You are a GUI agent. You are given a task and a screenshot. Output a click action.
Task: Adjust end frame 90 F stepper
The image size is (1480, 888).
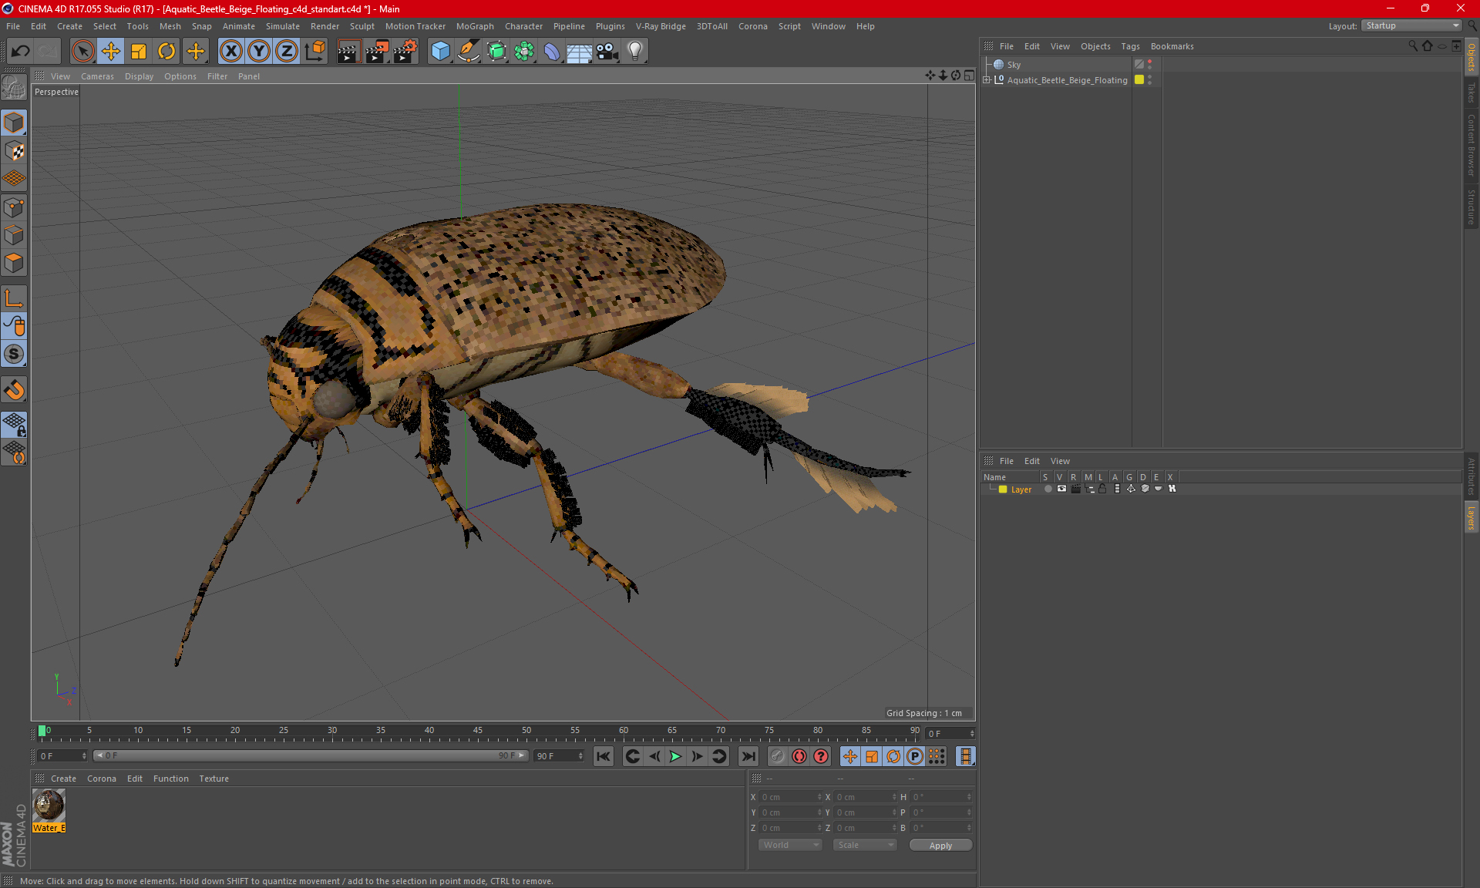point(580,756)
